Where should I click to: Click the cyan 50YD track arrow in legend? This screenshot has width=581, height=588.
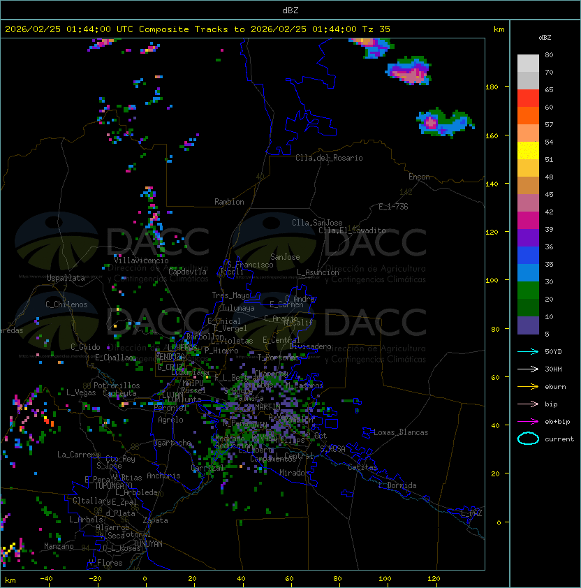528,351
